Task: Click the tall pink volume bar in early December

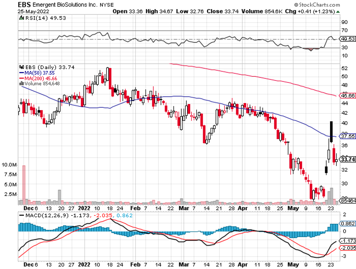Action: click(x=24, y=182)
